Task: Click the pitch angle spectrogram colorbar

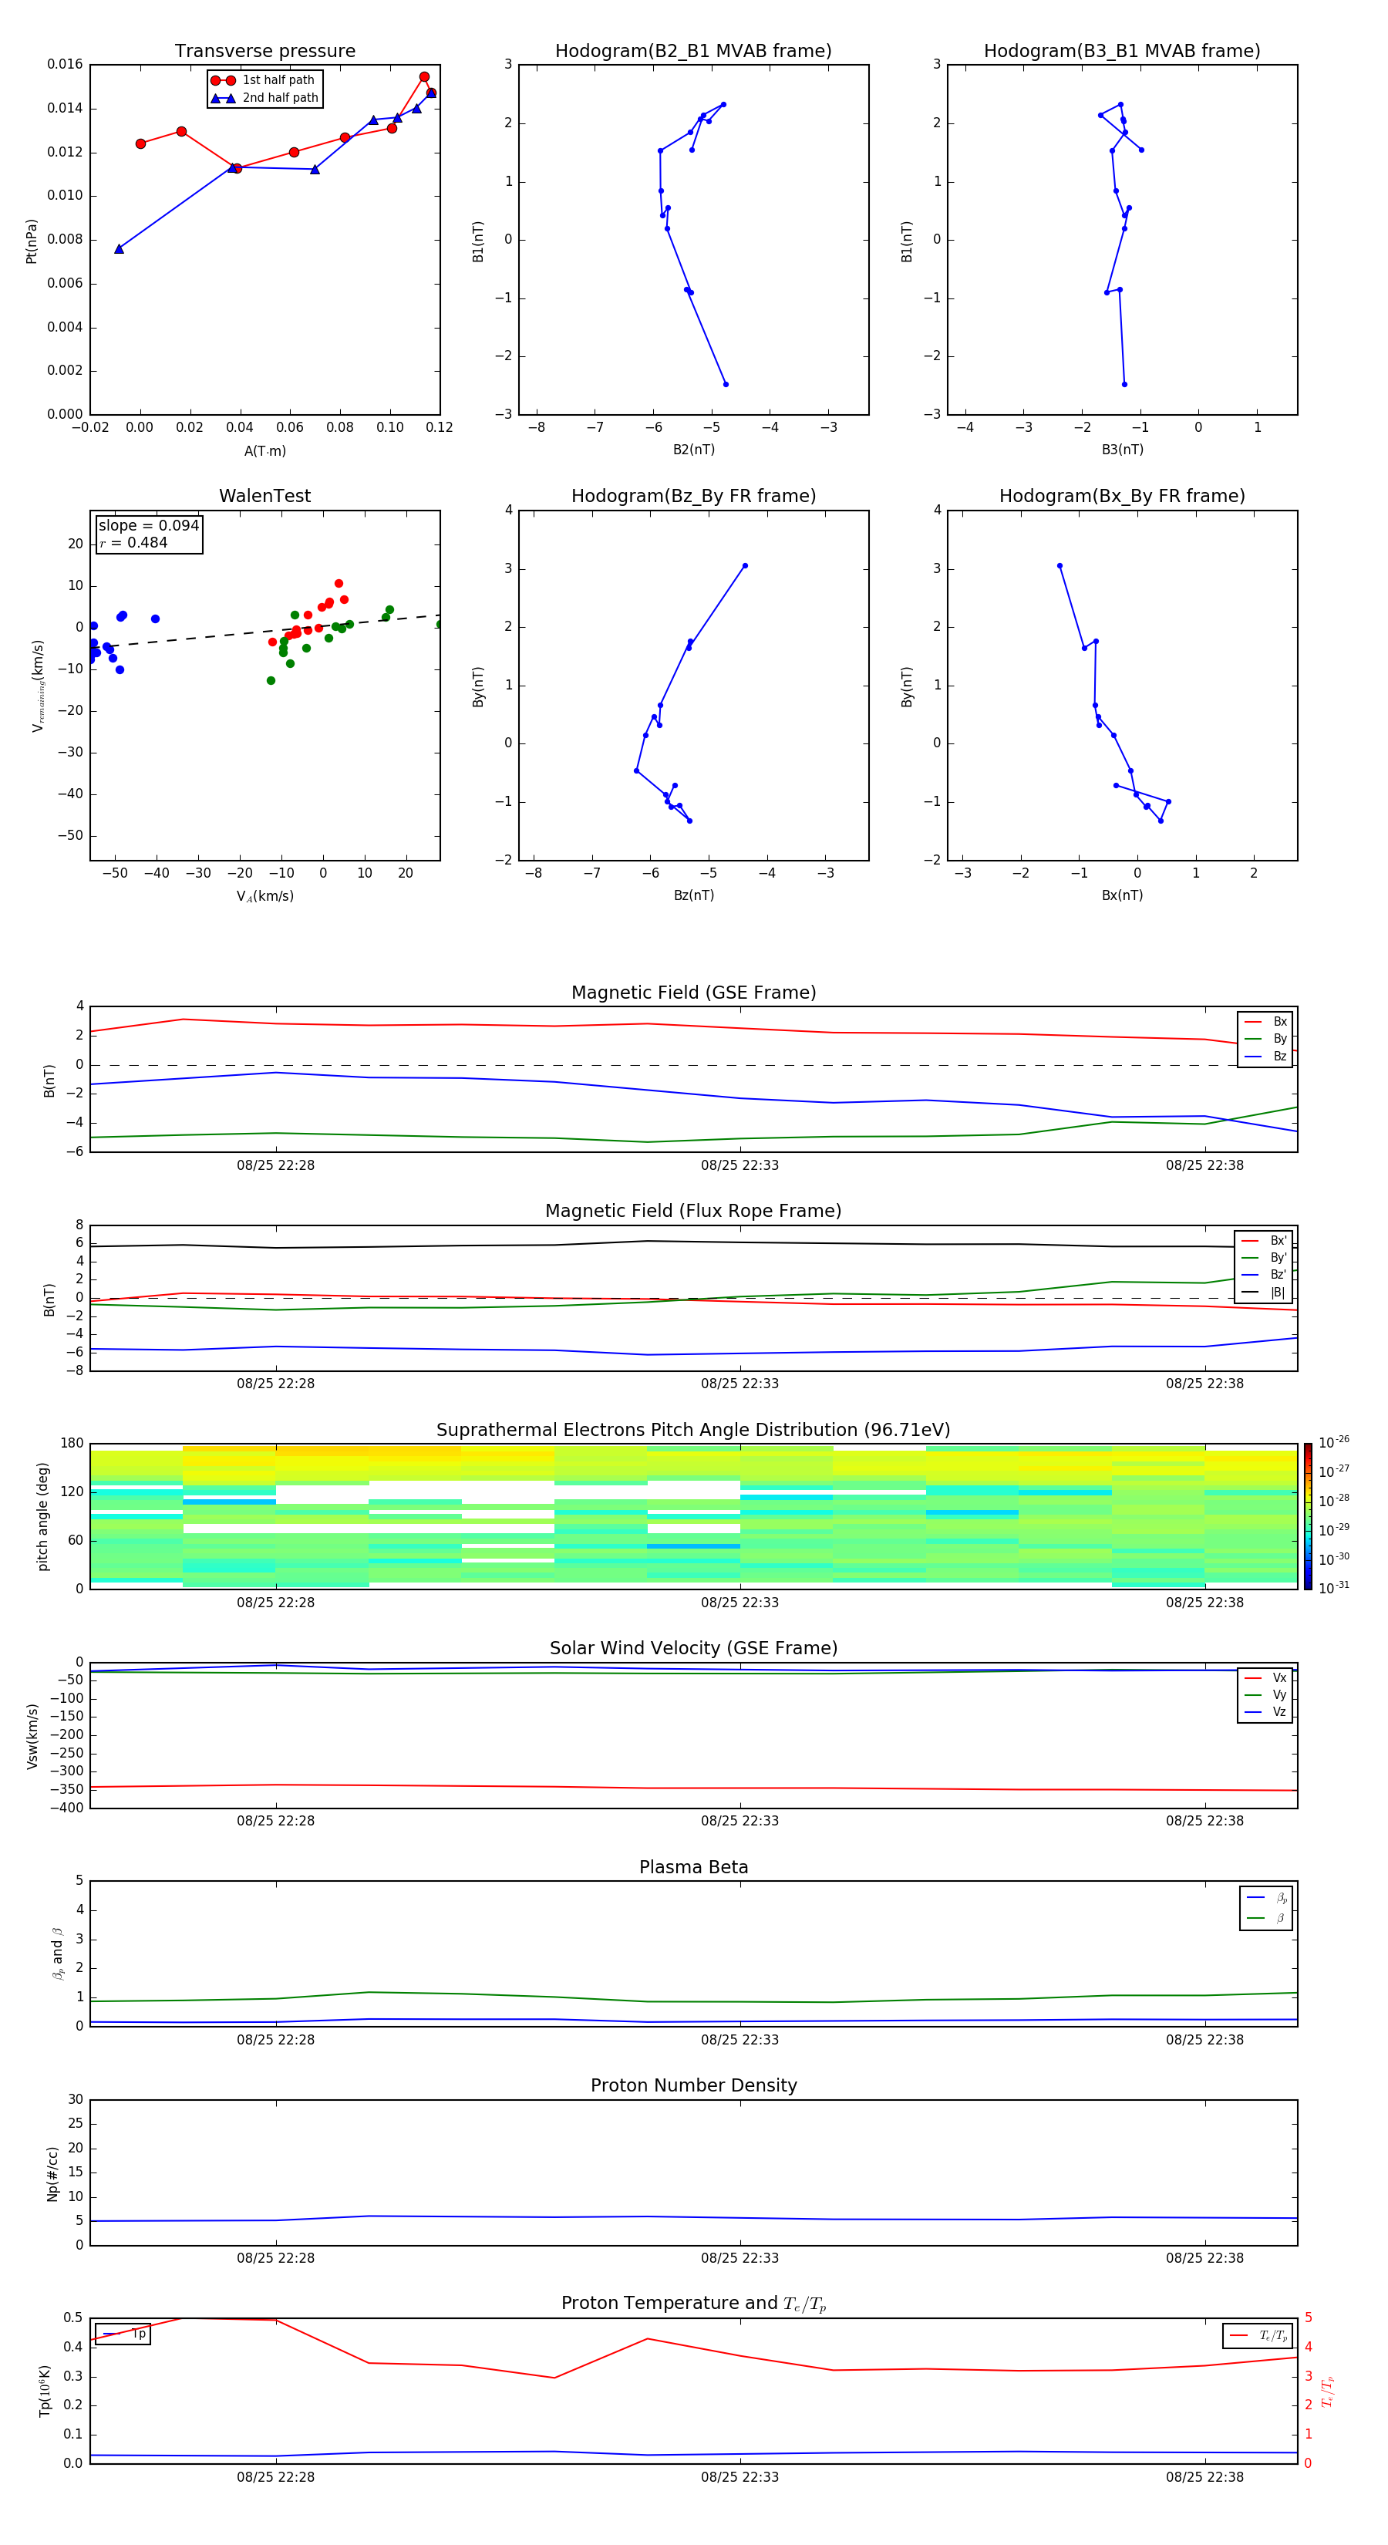Action: 1308,1516
